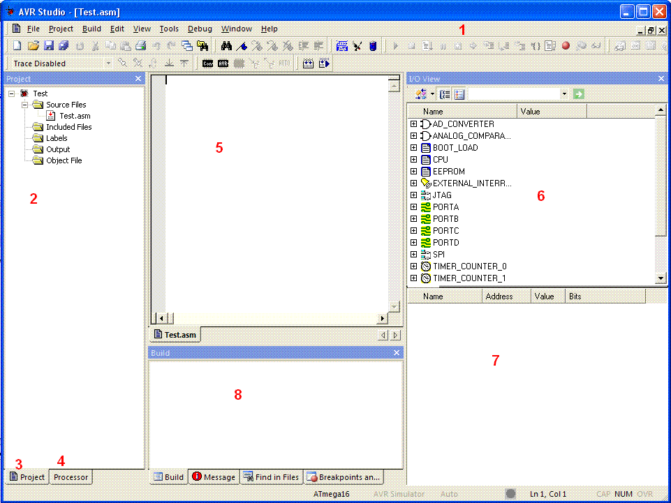Image resolution: width=671 pixels, height=503 pixels.
Task: Click the AVR programmer chip icon
Action: 223,63
